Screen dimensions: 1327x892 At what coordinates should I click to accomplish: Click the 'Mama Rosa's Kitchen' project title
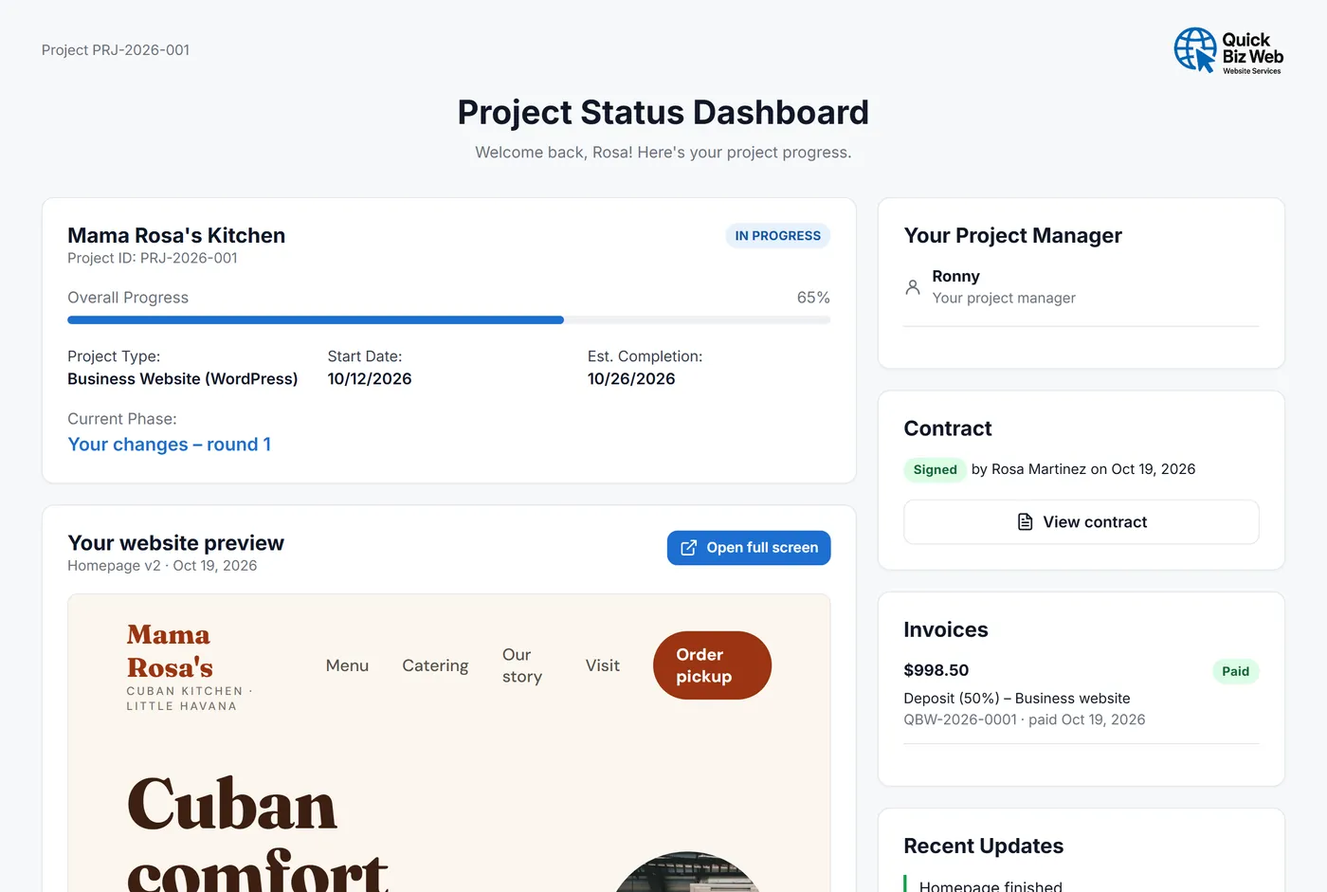[176, 235]
